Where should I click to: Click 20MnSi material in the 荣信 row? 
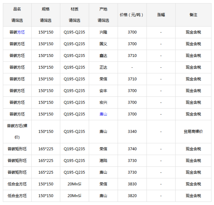[75, 184]
